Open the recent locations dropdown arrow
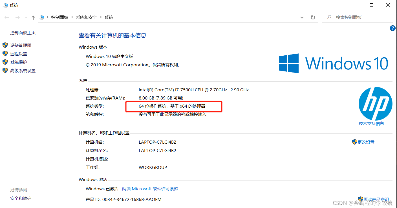 (26, 17)
